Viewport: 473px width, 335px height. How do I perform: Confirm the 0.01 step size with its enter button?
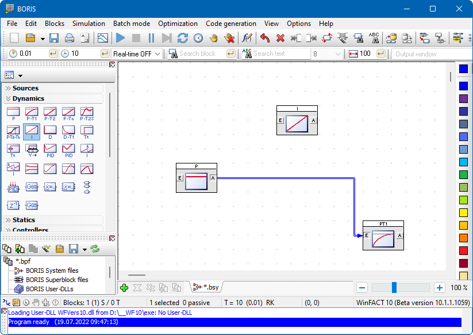[x=53, y=54]
